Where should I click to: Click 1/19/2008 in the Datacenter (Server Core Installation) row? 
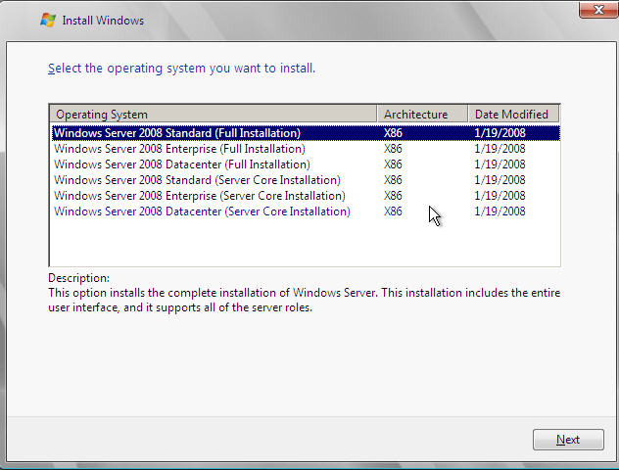[x=500, y=211]
